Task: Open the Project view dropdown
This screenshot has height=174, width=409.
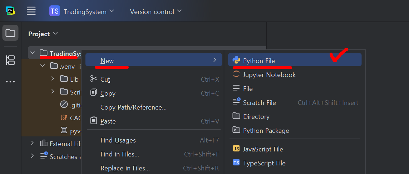Action: 43,34
